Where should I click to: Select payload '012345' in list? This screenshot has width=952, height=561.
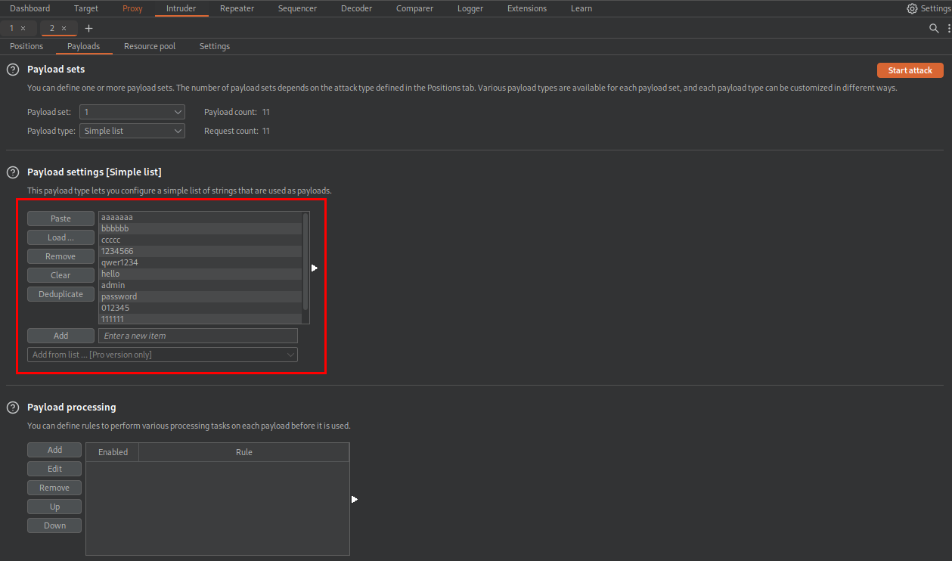pyautogui.click(x=200, y=308)
